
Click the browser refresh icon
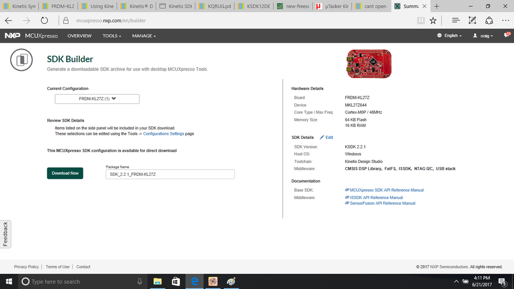pos(44,21)
